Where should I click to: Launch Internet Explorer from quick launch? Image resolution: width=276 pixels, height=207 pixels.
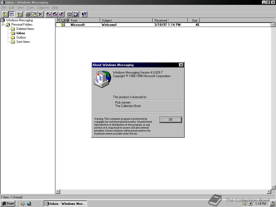coord(29,204)
